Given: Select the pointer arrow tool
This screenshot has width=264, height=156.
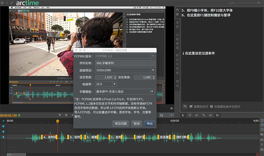Looking at the screenshot, I should pos(183,115).
